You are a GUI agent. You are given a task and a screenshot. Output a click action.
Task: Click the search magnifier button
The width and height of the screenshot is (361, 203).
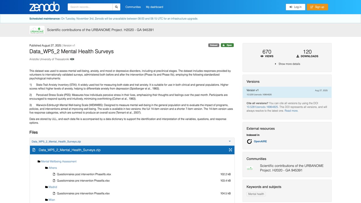click(x=116, y=7)
